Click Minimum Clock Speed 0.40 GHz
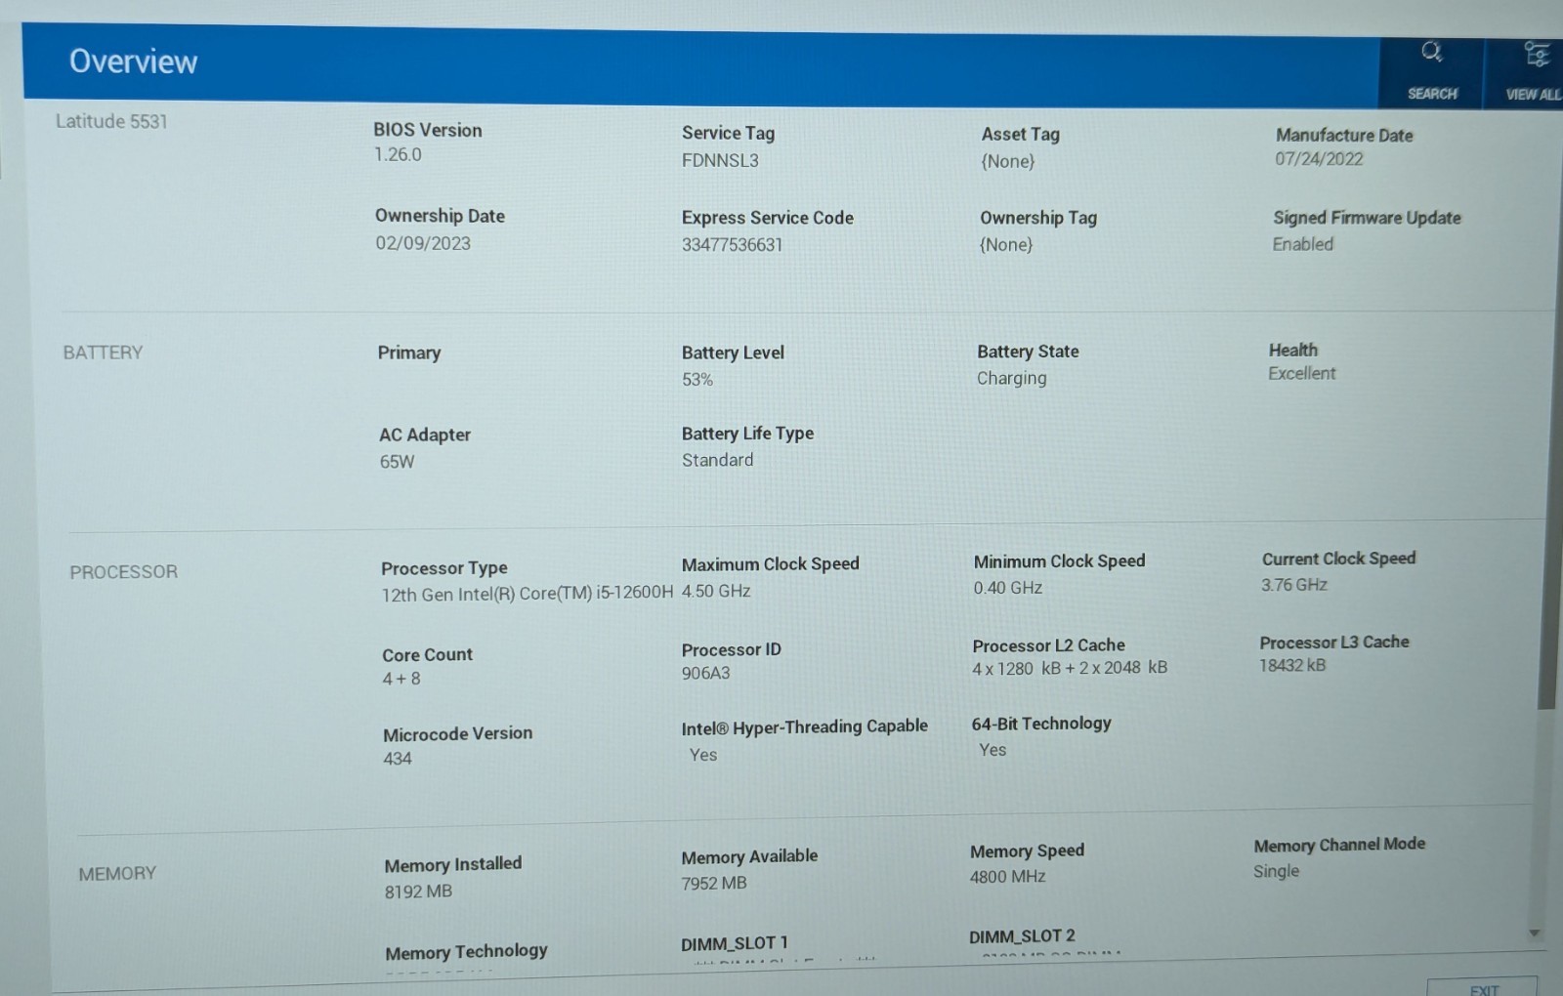Image resolution: width=1563 pixels, height=996 pixels. [1007, 588]
